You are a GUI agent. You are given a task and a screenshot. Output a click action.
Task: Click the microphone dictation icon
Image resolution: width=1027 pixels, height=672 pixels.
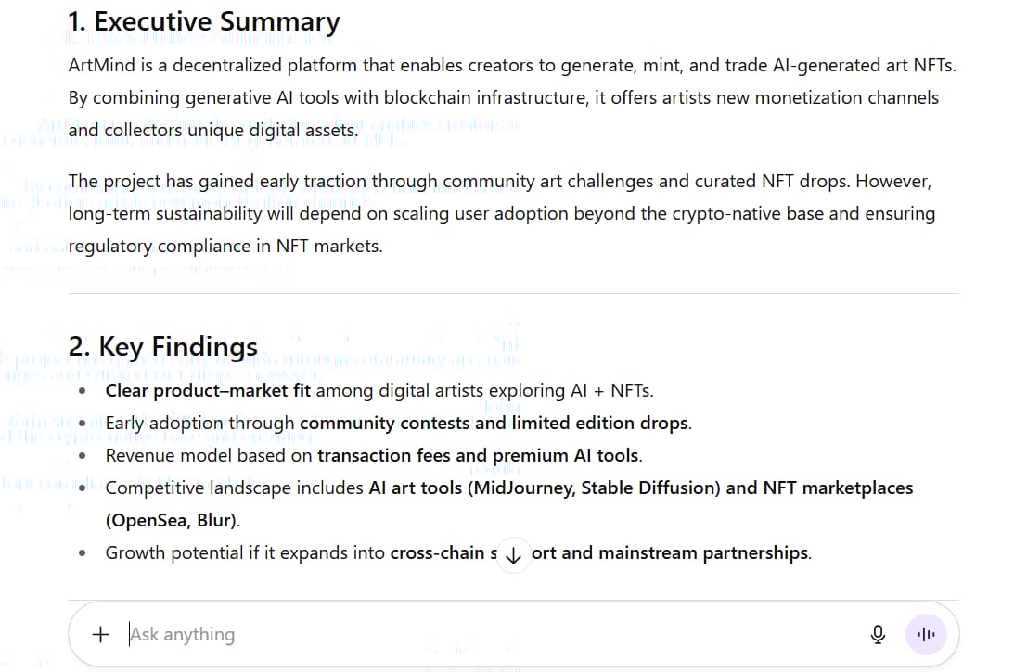click(878, 634)
